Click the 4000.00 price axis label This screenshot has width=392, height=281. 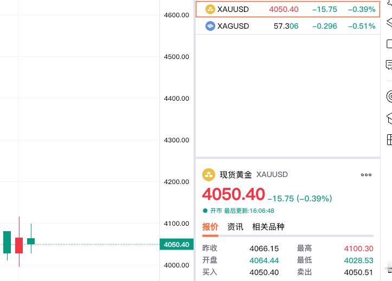[177, 265]
